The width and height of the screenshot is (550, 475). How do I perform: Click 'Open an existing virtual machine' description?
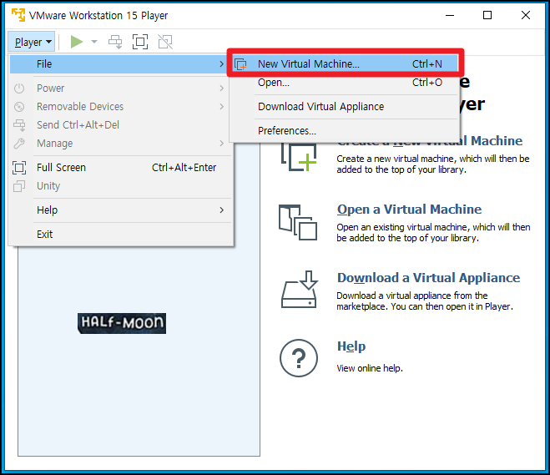433,233
